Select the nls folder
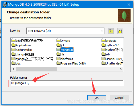This screenshot has width=134, height=106. point(60,54)
